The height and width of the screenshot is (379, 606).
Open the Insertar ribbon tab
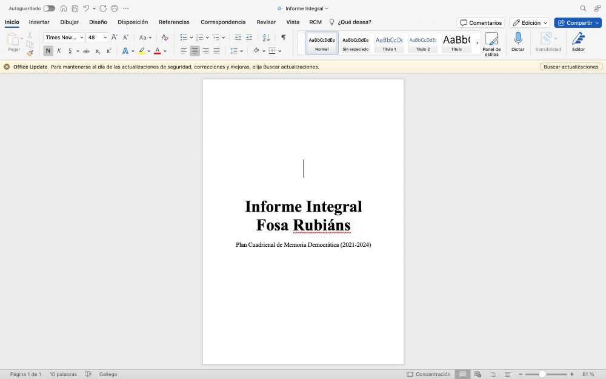pos(39,22)
